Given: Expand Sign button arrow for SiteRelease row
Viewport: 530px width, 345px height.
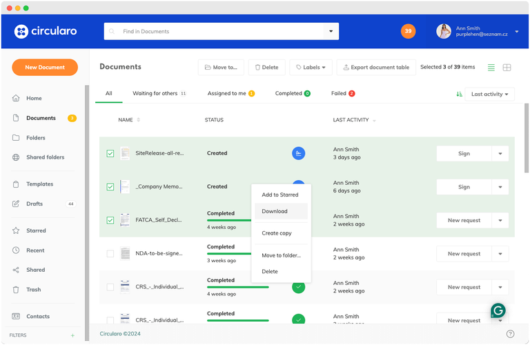Looking at the screenshot, I should tap(500, 154).
